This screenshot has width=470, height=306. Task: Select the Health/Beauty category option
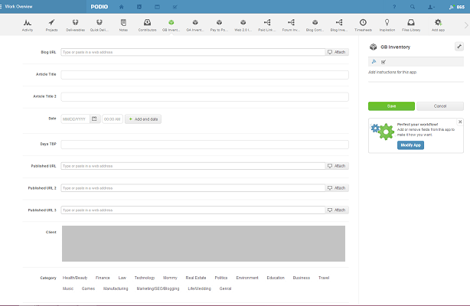click(x=75, y=278)
